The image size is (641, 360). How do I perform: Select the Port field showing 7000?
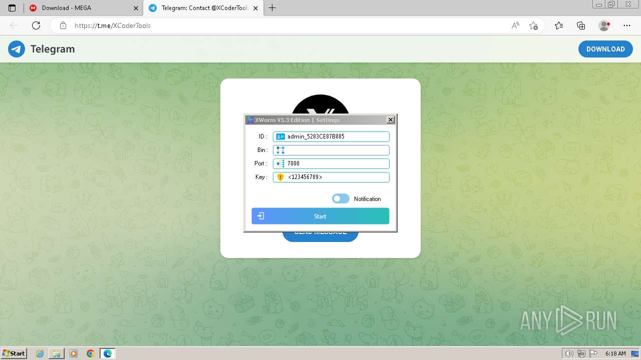pos(331,163)
